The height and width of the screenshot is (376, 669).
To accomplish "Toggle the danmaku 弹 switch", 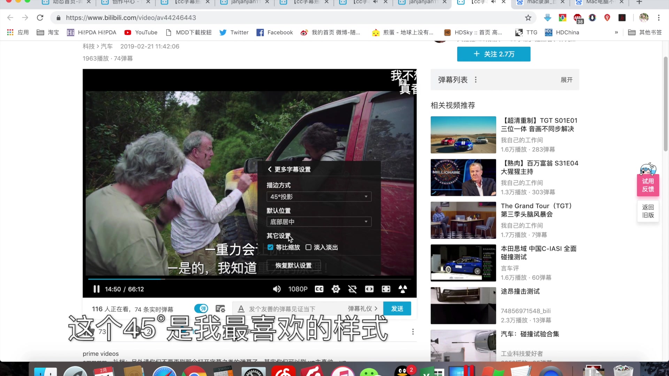I will pos(201,308).
